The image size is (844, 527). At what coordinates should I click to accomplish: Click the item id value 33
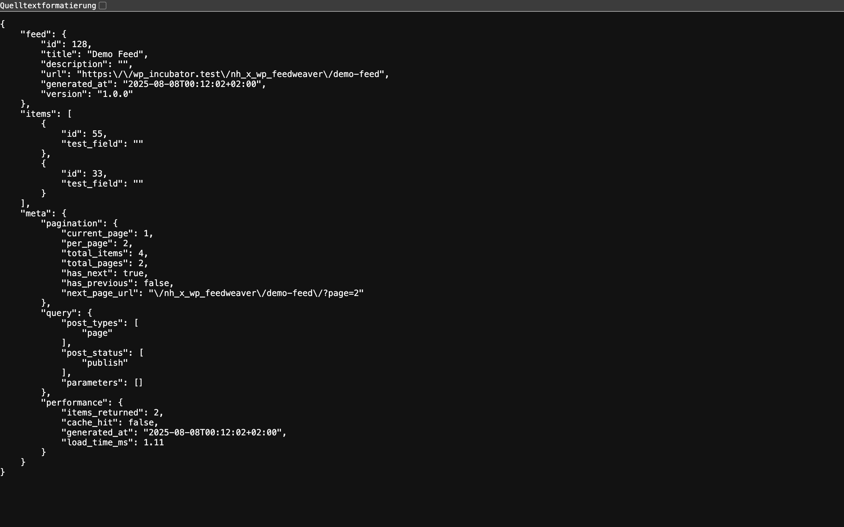[x=97, y=174]
